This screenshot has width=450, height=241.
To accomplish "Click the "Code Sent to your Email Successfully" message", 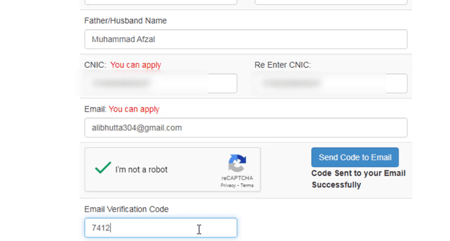I will pos(358,179).
